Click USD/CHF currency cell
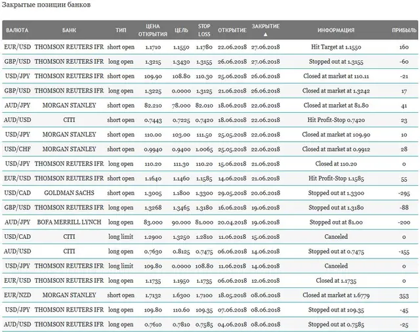 click(x=18, y=149)
